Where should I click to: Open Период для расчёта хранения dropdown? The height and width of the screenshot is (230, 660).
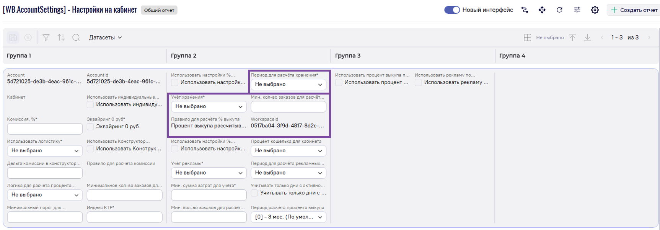pos(288,85)
